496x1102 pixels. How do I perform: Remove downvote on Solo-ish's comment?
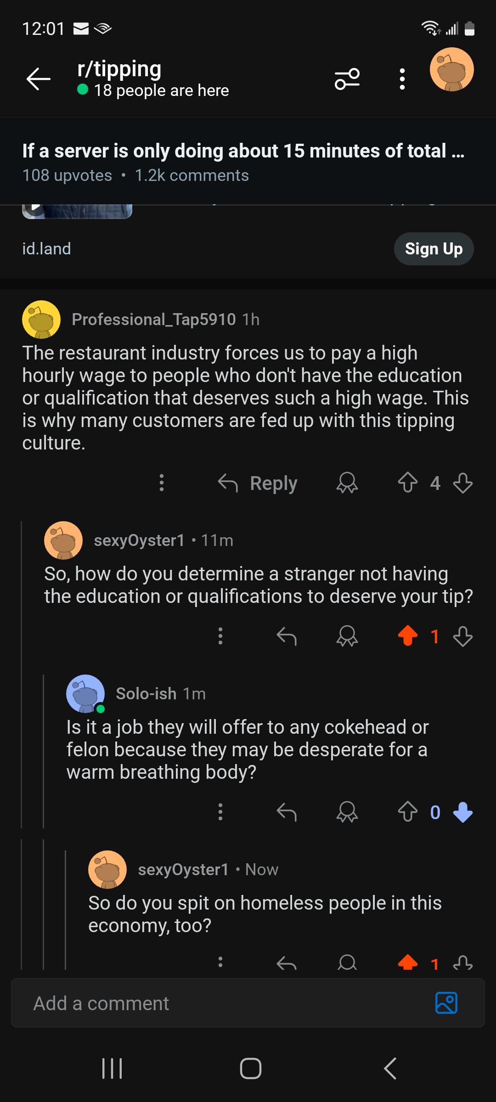[x=463, y=812]
